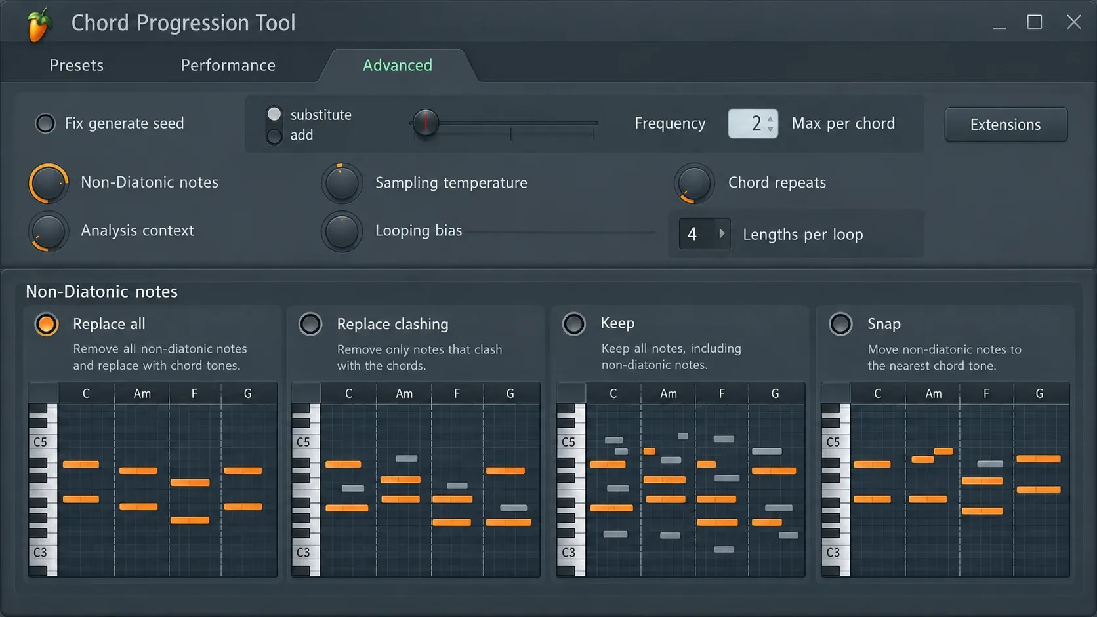Click the Looping bias slider track
This screenshot has height=617, width=1097.
click(561, 232)
